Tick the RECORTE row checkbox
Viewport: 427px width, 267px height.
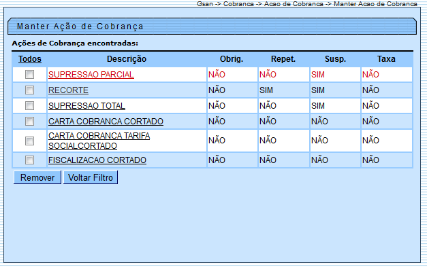(29, 90)
